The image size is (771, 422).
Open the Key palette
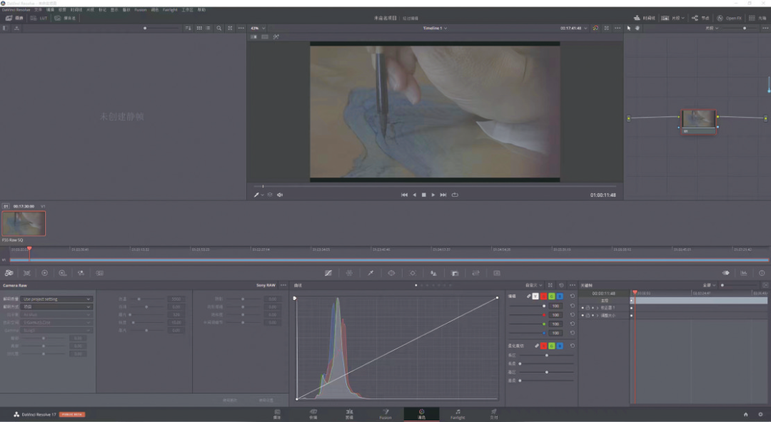point(455,273)
